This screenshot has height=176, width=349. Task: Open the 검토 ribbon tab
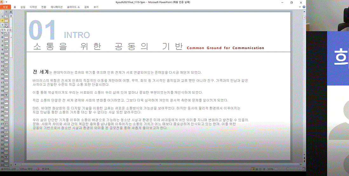(x=87, y=7)
